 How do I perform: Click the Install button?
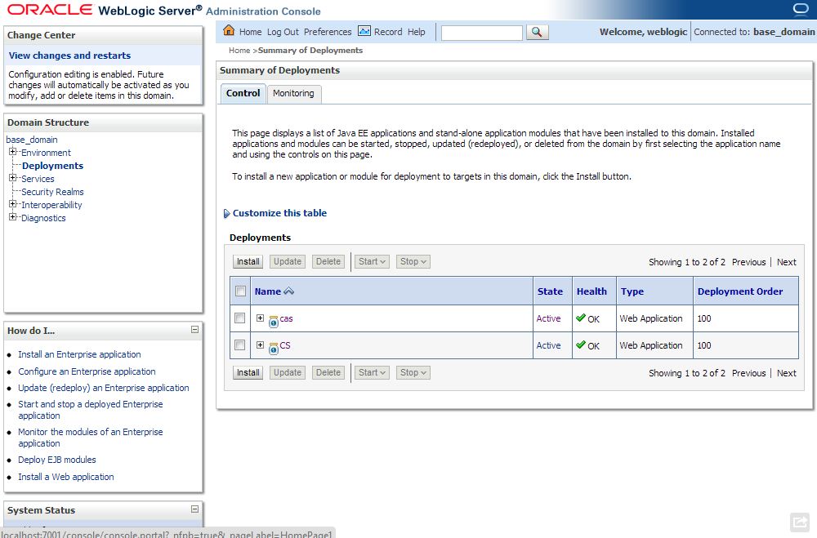[247, 261]
